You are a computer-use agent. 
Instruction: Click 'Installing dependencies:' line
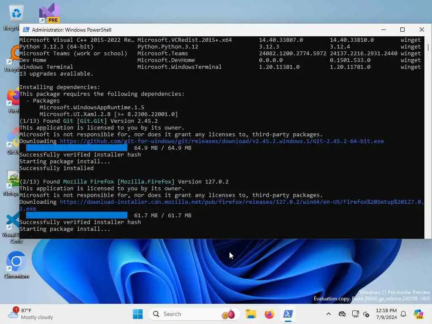tap(60, 87)
